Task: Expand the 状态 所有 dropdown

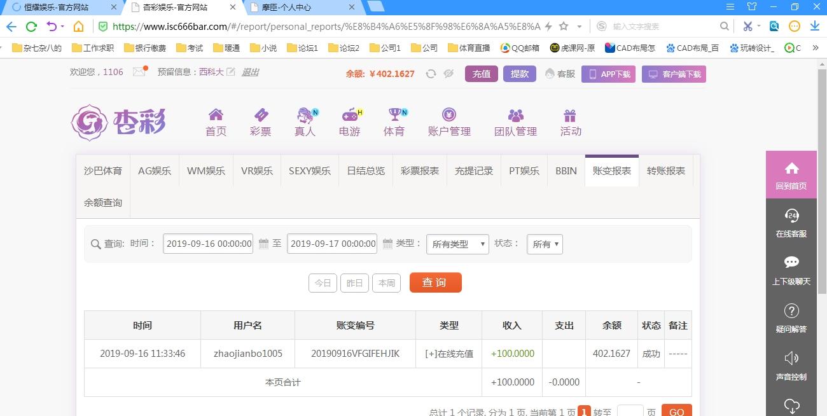Action: coord(545,244)
